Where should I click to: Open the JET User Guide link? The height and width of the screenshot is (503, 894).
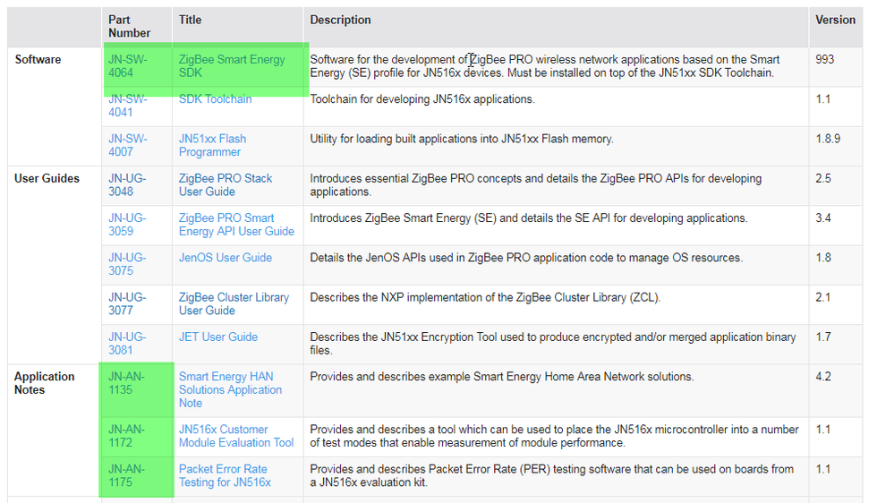(217, 337)
